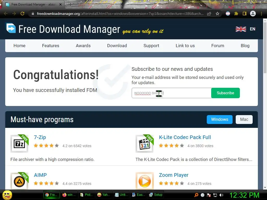Click the Zoom Player program icon

(144, 181)
